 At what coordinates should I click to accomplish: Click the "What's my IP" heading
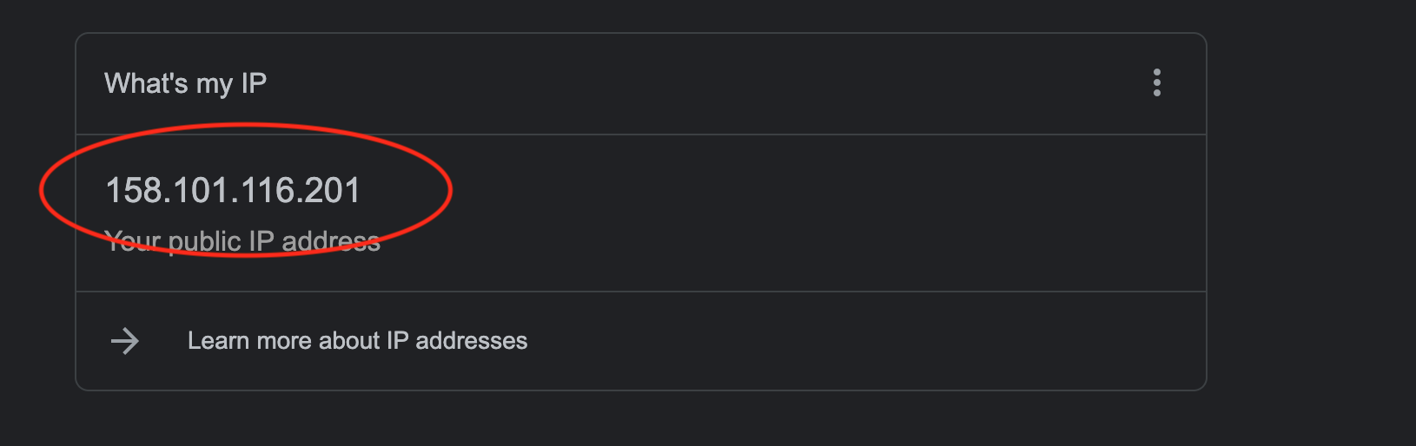click(x=185, y=83)
